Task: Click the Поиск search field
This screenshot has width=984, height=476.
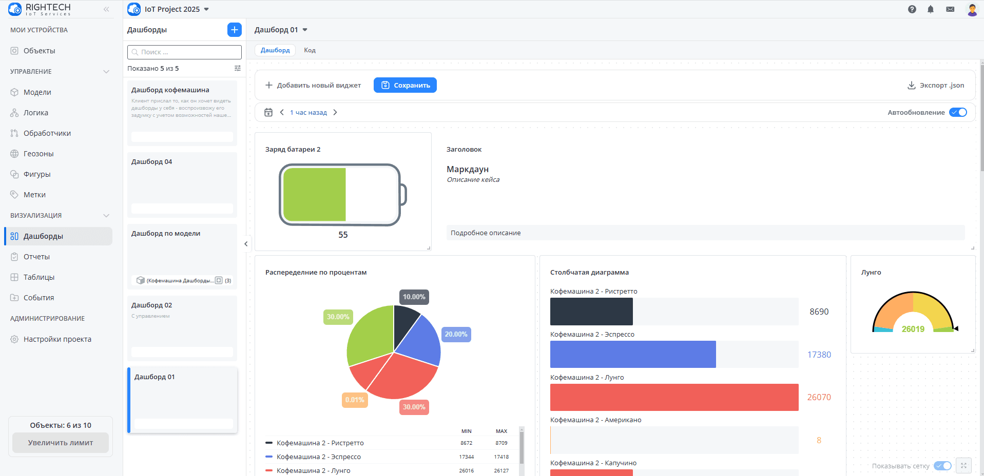Action: tap(184, 52)
